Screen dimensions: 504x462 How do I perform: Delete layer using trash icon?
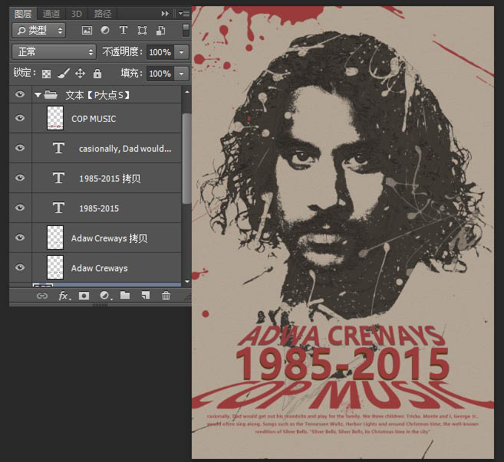click(166, 296)
